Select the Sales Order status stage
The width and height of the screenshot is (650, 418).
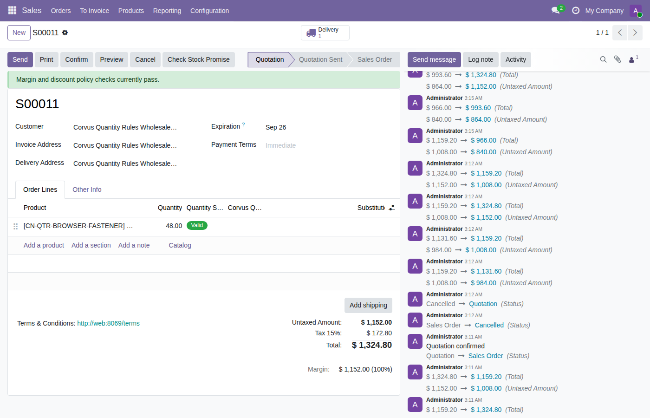pyautogui.click(x=375, y=59)
